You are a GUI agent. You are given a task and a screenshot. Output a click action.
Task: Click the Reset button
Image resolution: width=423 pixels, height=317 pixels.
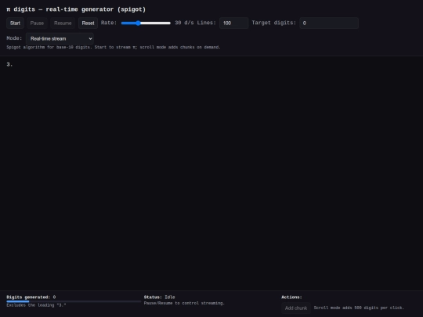[x=88, y=23]
